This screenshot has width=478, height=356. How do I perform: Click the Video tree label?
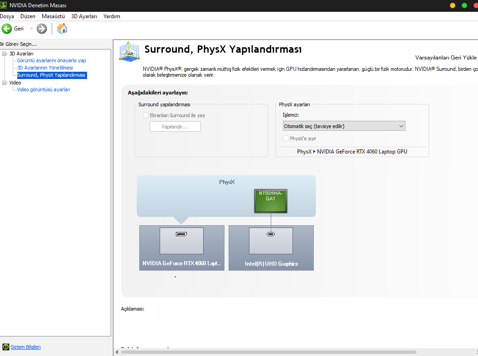point(15,83)
